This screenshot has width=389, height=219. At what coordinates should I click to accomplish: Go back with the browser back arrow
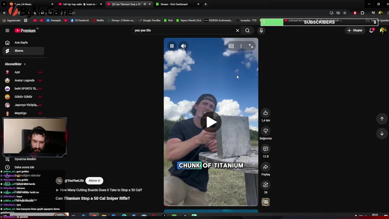[x=4, y=13]
